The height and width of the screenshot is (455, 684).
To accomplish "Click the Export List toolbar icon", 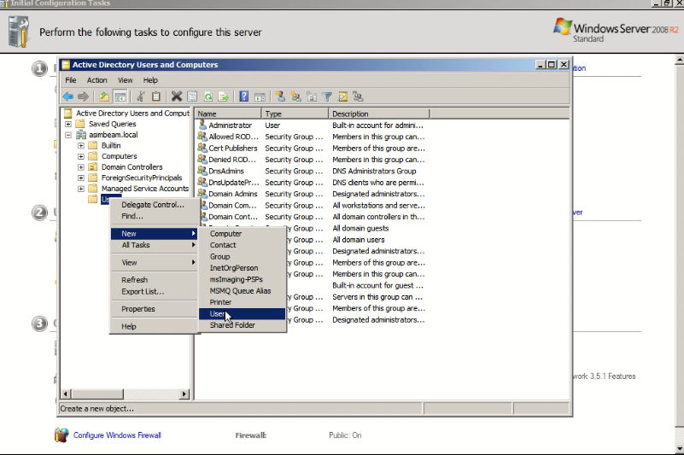I will (224, 96).
